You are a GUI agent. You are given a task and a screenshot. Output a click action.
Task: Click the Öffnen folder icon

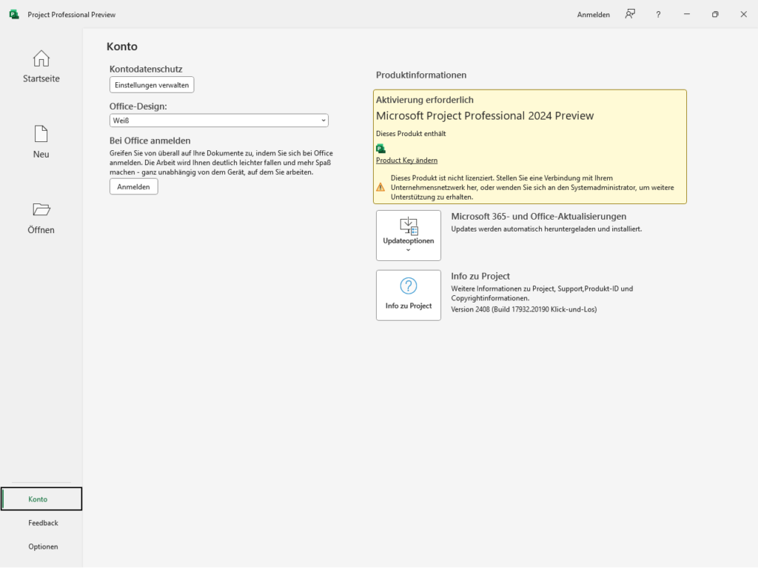pyautogui.click(x=41, y=209)
